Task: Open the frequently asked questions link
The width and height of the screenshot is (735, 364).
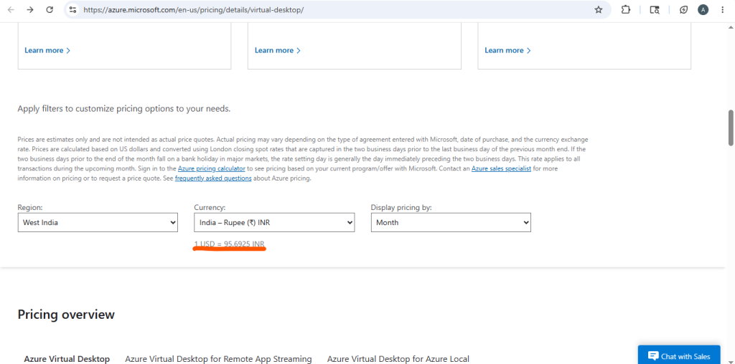Action: click(x=213, y=178)
